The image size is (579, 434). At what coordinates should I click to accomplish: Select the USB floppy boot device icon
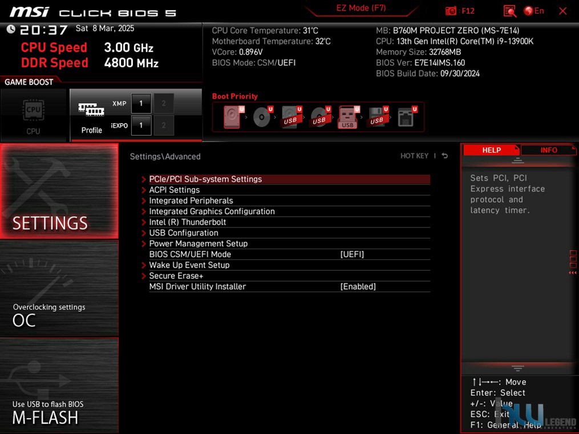coord(378,116)
